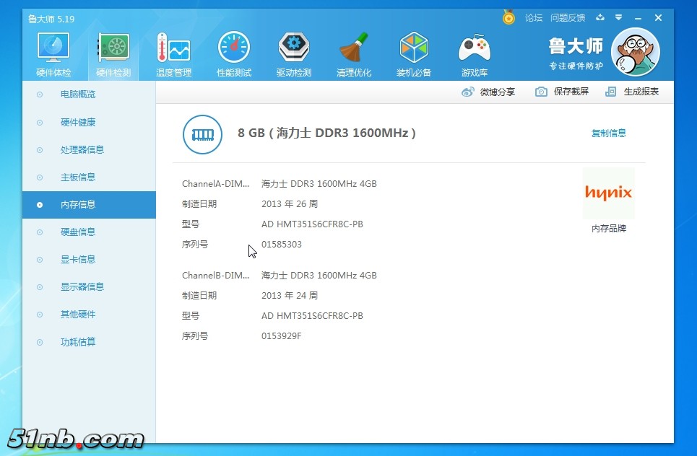Click the gold medal icon in title bar
The image size is (697, 456).
[x=508, y=17]
